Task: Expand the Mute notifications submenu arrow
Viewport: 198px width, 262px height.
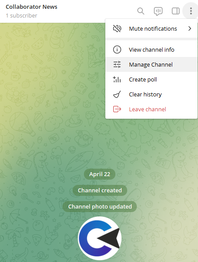Action: point(190,28)
